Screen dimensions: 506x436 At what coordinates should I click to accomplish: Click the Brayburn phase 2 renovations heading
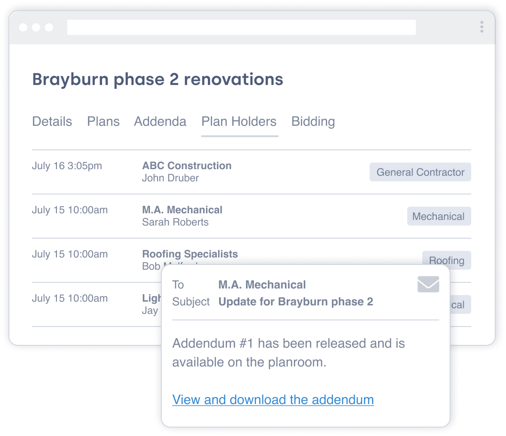point(158,79)
